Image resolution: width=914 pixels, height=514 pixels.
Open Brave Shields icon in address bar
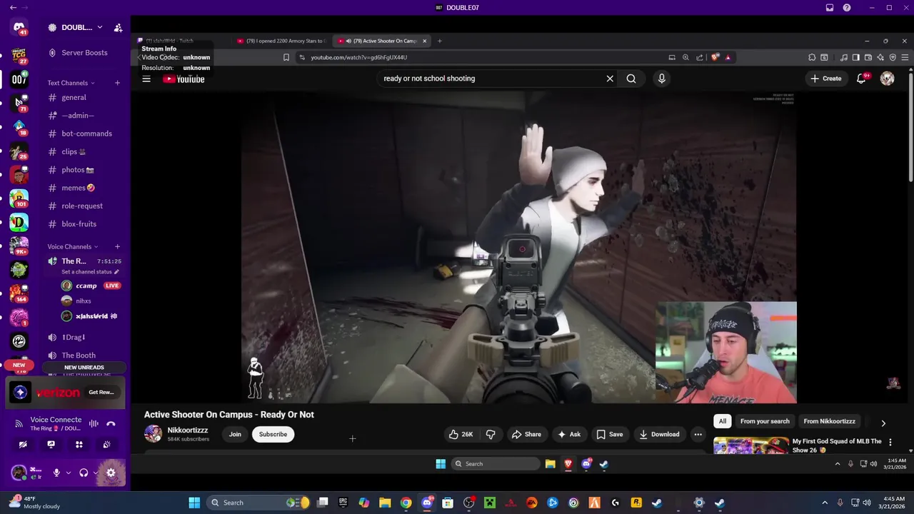point(715,57)
